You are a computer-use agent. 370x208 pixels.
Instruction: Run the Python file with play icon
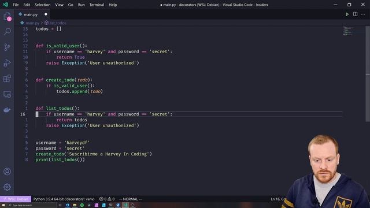pyautogui.click(x=347, y=14)
